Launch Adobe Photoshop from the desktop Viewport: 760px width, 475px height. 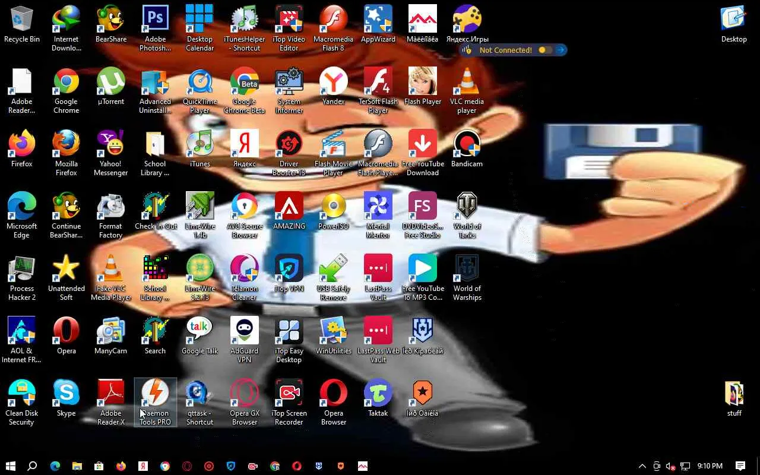(155, 28)
